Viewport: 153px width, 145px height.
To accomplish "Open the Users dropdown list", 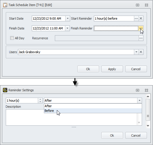I will tap(136, 52).
